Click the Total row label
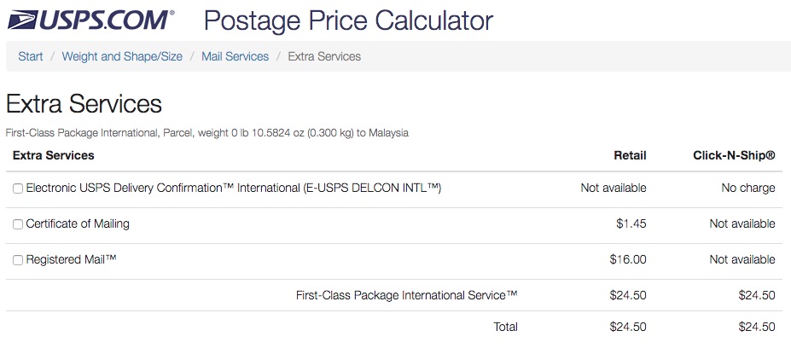 click(505, 327)
